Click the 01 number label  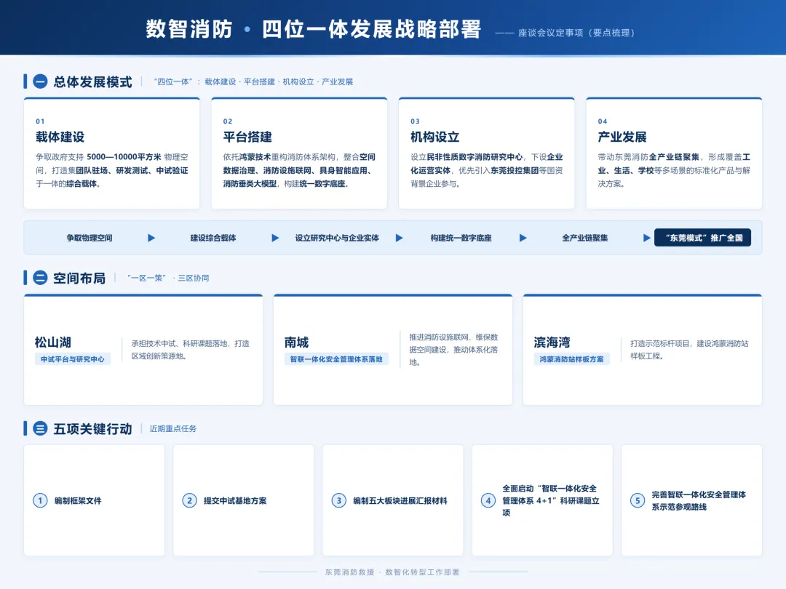tap(40, 121)
